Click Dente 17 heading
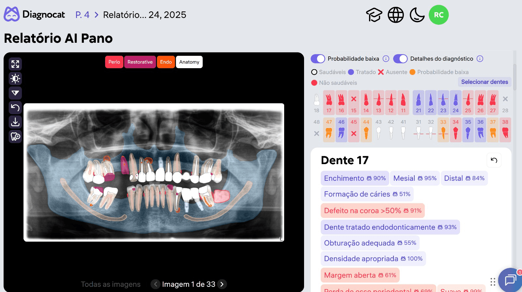 (345, 160)
